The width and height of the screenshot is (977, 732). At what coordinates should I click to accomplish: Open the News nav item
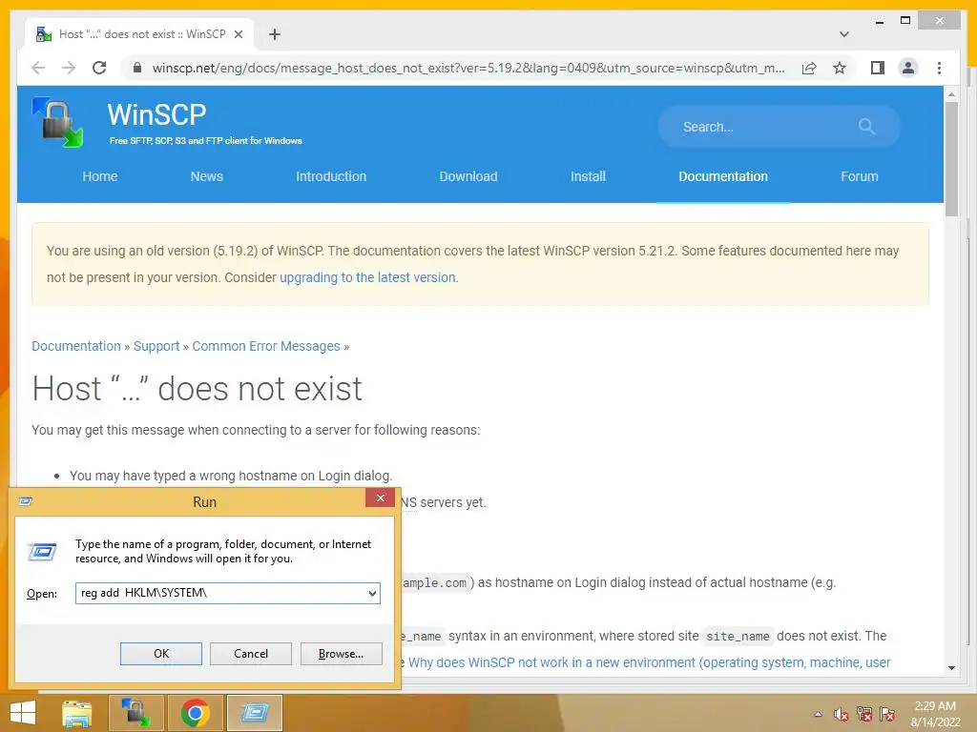[207, 176]
